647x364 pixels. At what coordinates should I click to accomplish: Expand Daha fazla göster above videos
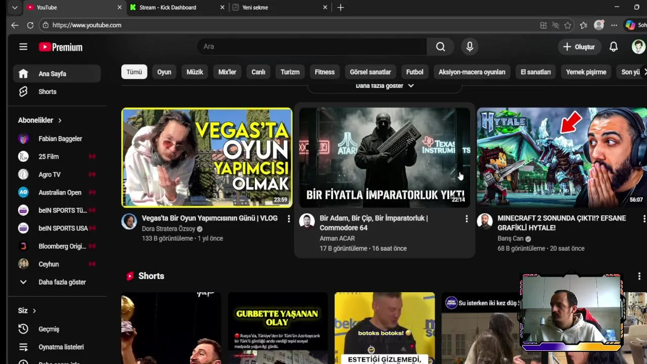(385, 86)
